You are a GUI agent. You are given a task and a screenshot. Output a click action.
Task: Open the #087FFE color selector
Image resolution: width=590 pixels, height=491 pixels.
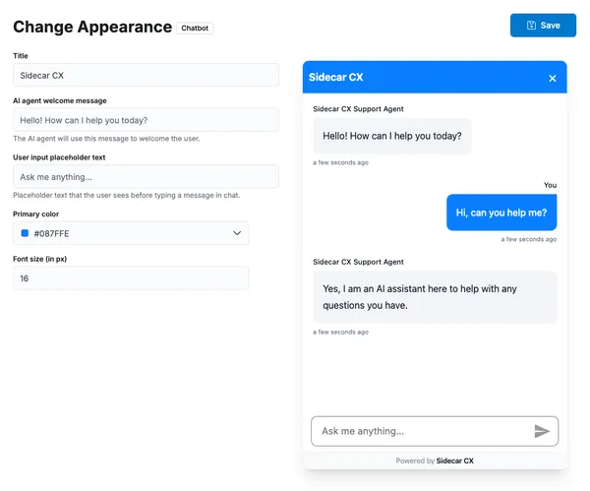coord(131,233)
